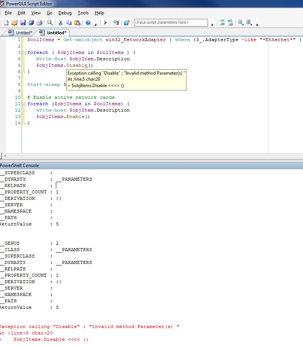Click the script parameters input field
Image resolution: width=303 pixels, height=348 pixels.
tap(171, 22)
